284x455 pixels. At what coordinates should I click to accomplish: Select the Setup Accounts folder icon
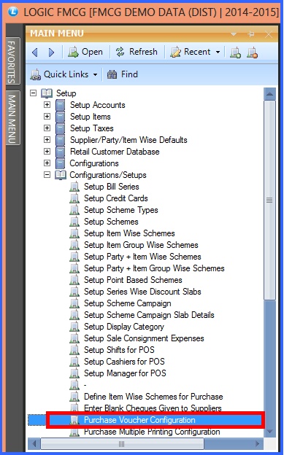(61, 105)
